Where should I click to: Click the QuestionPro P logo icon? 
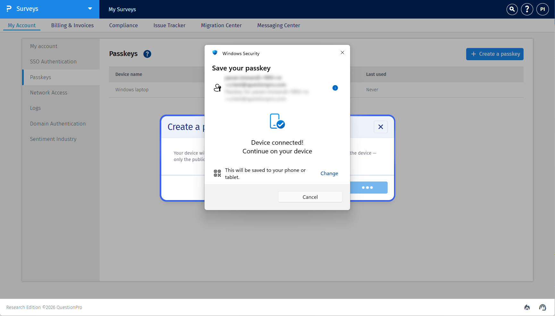tap(9, 9)
